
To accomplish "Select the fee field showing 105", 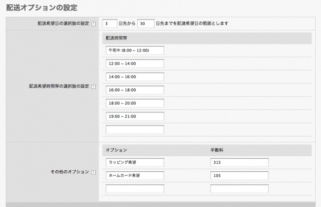I will 239,175.
